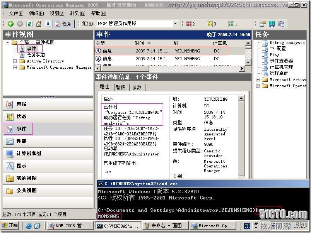
Task: Select the first 信息 event row
Action: [170, 51]
